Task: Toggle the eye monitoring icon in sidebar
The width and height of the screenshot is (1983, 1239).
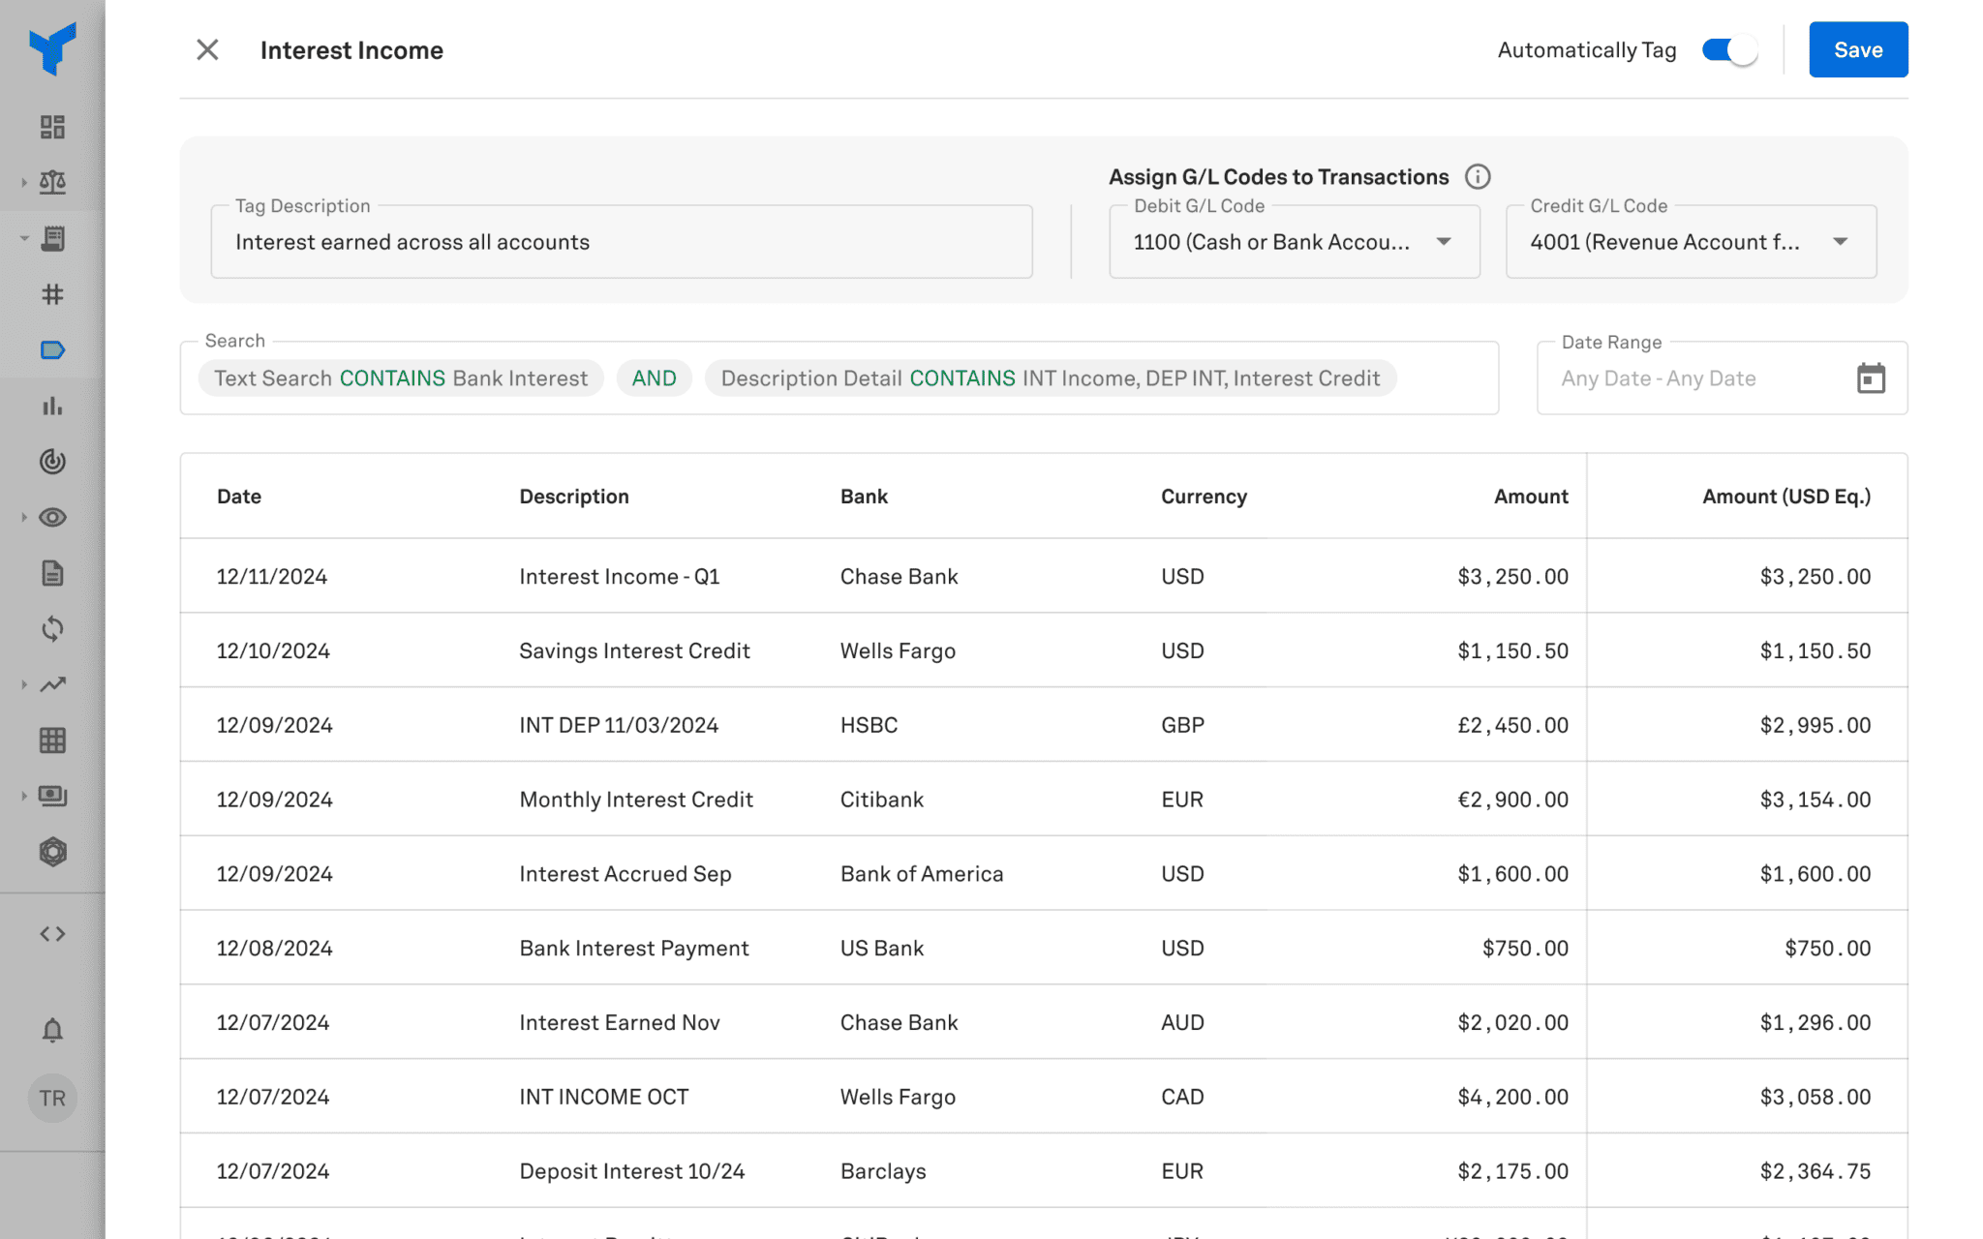Action: point(52,517)
